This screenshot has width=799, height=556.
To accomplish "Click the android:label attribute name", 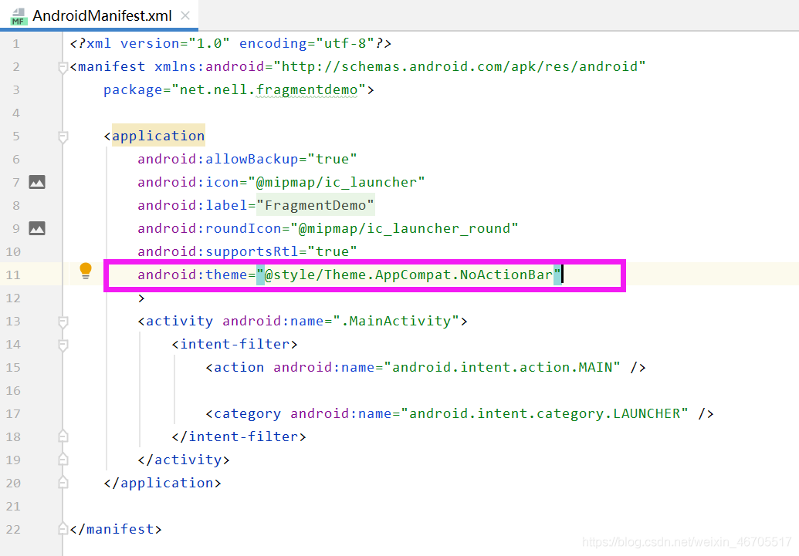I will (192, 205).
